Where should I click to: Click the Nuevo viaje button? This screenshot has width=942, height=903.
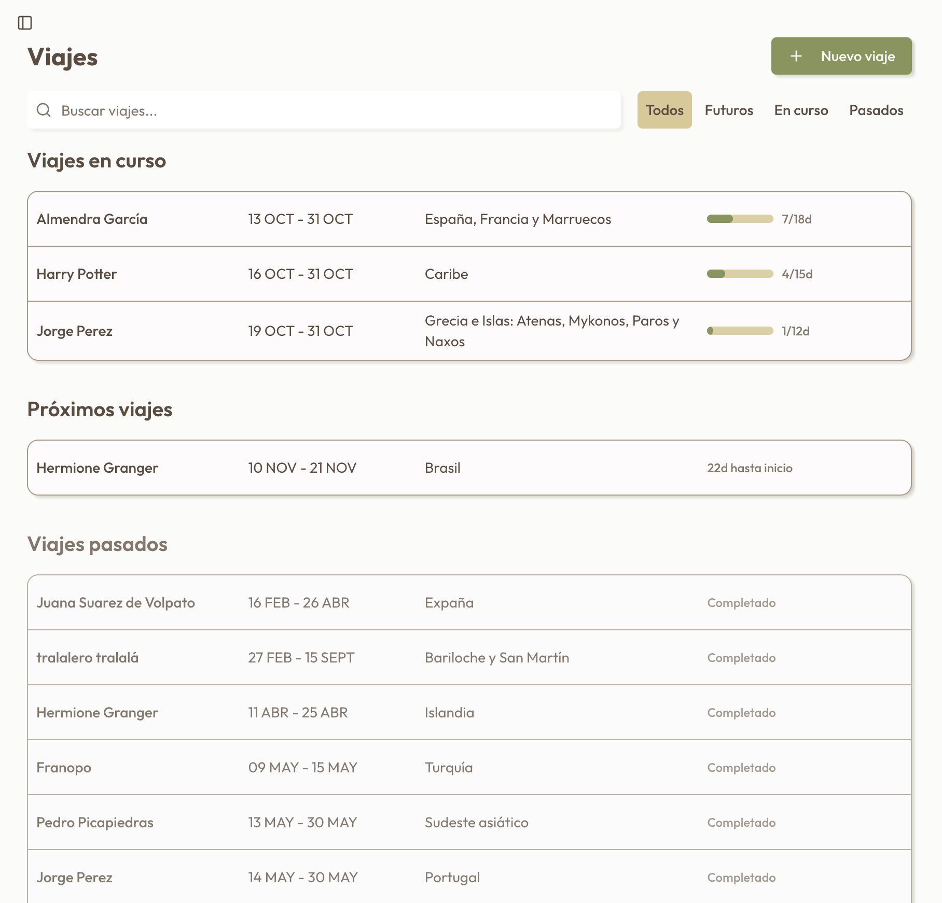point(841,57)
